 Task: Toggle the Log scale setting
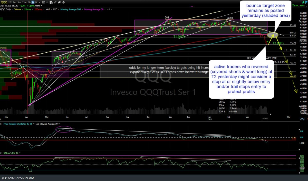302,119
